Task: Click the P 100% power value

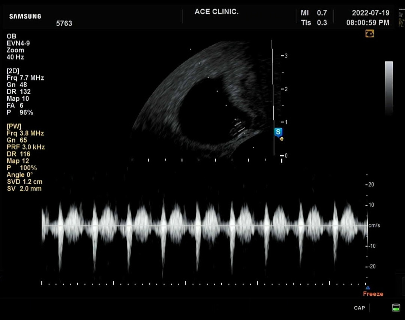Action: click(x=22, y=168)
